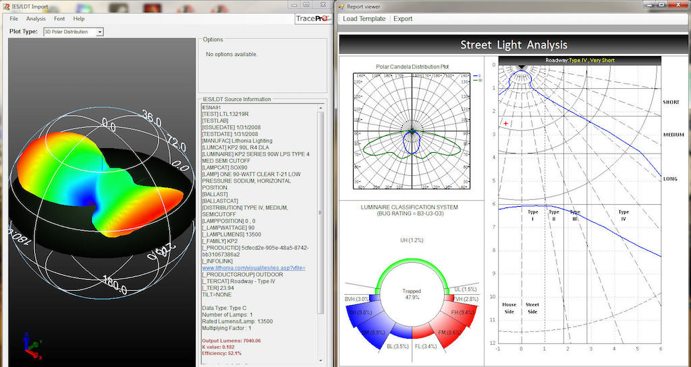Click the TracePro logo
Viewport: 691px width, 367px height.
coord(312,18)
